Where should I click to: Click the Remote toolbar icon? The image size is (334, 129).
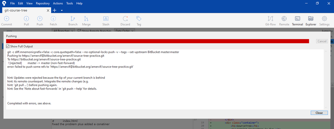click(x=284, y=18)
